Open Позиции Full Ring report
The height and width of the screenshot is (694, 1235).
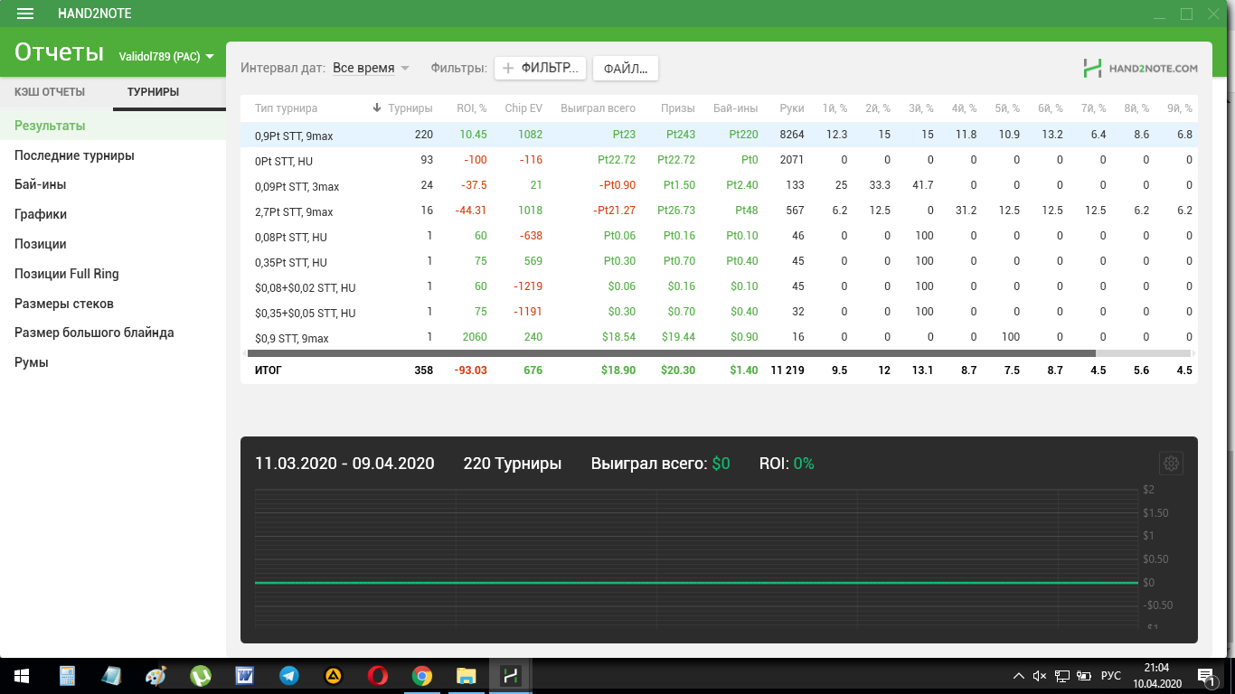pyautogui.click(x=113, y=274)
